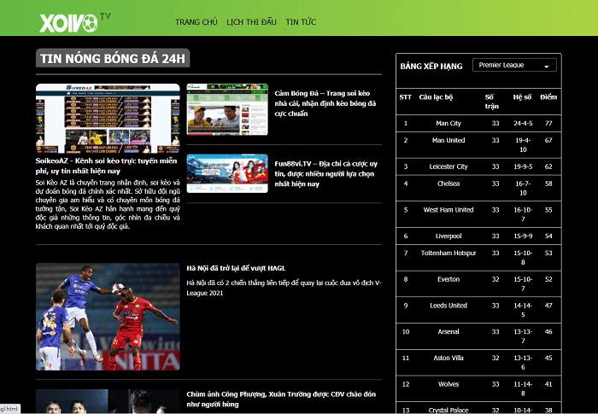Click the Điểm column header
This screenshot has width=598, height=414.
(x=548, y=97)
